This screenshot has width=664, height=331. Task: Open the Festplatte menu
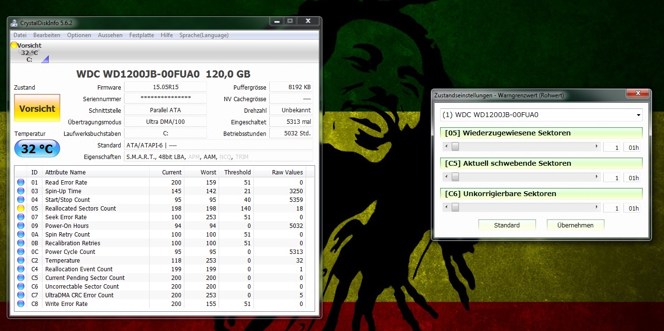[x=142, y=35]
